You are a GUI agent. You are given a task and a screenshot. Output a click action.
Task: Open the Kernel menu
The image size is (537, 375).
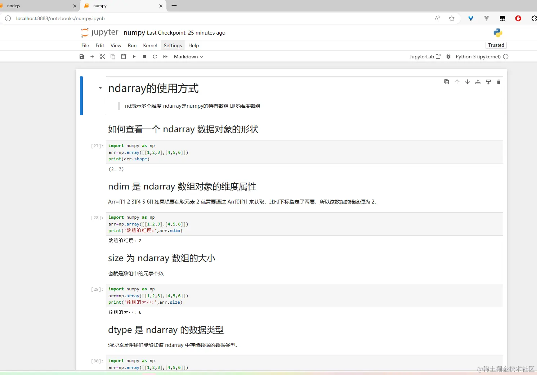150,45
